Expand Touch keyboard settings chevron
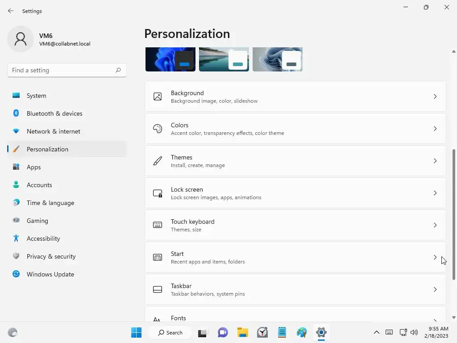Image resolution: width=457 pixels, height=343 pixels. pyautogui.click(x=435, y=225)
